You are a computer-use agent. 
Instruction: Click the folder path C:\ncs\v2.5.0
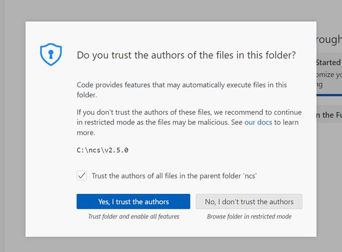(103, 150)
